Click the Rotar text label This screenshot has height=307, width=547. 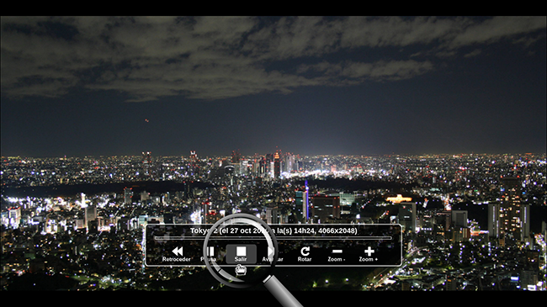[x=305, y=259]
